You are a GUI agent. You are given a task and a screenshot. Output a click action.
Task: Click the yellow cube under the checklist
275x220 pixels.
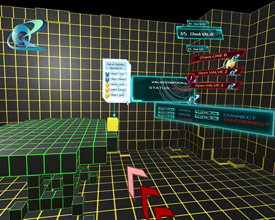tap(113, 124)
